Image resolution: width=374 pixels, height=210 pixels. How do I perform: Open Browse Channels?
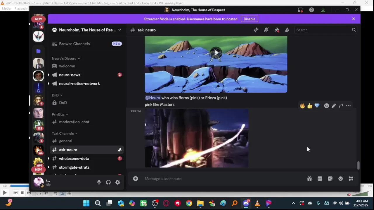tap(87, 44)
